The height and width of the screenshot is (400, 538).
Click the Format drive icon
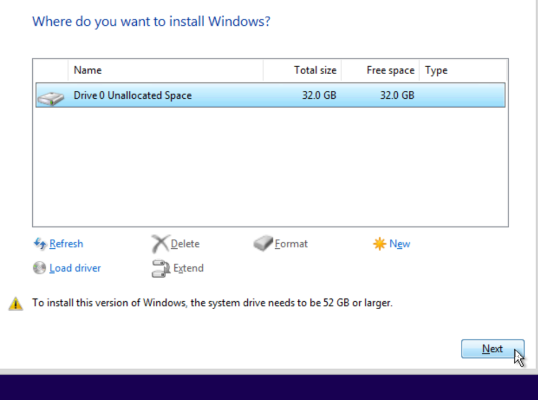click(263, 243)
